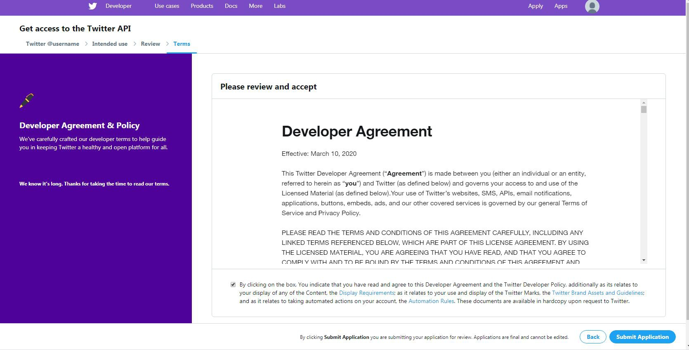Image resolution: width=689 pixels, height=350 pixels.
Task: Click the Back button
Action: [x=593, y=337]
